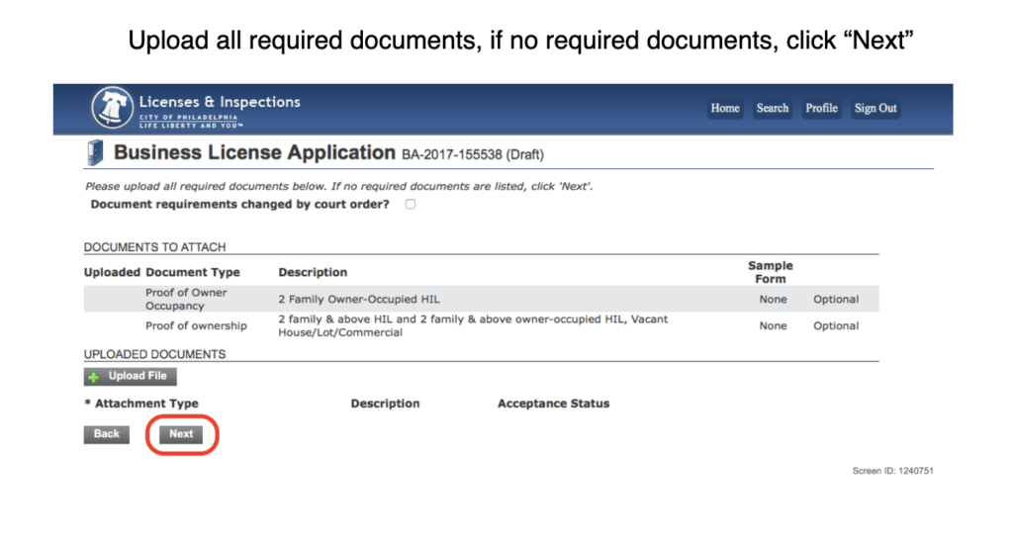This screenshot has width=1013, height=545.
Task: Click the Acceptance Status column header
Action: coord(553,404)
